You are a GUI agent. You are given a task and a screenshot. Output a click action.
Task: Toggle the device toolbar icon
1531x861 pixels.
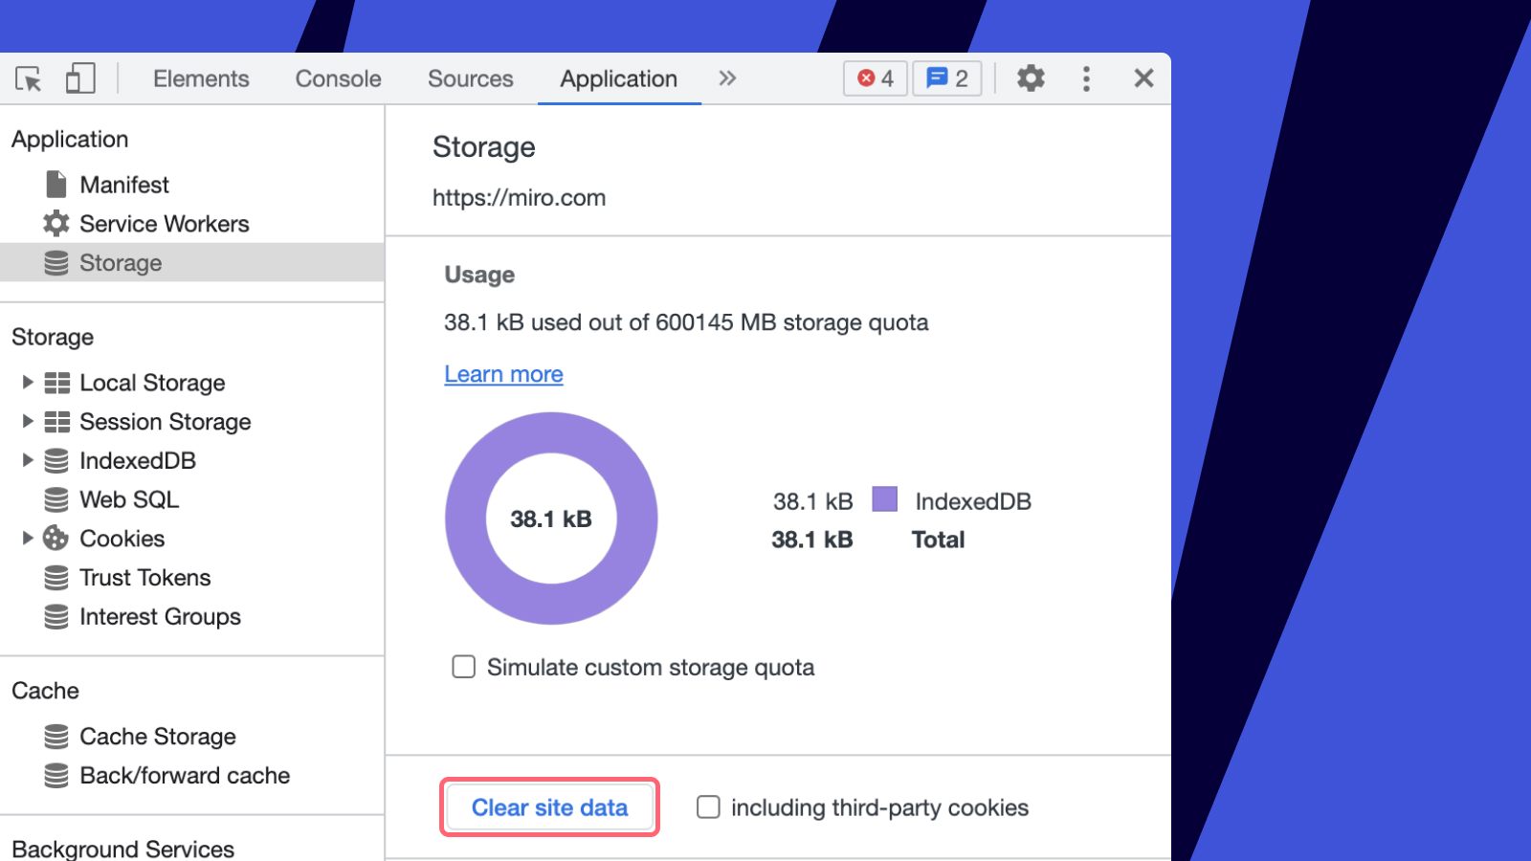(x=80, y=78)
